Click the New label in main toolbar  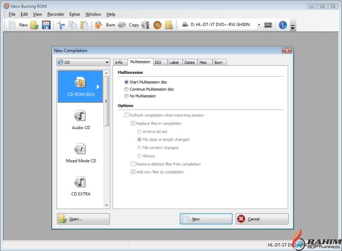point(23,25)
